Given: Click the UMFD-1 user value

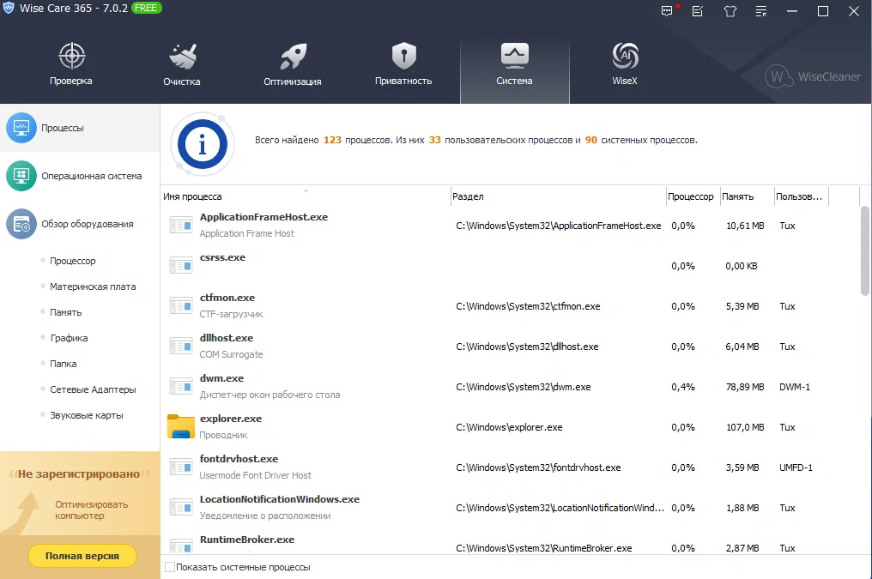Looking at the screenshot, I should tap(796, 467).
